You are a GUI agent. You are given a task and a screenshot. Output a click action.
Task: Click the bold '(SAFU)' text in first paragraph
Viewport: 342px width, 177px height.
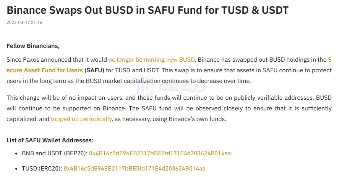(94, 70)
